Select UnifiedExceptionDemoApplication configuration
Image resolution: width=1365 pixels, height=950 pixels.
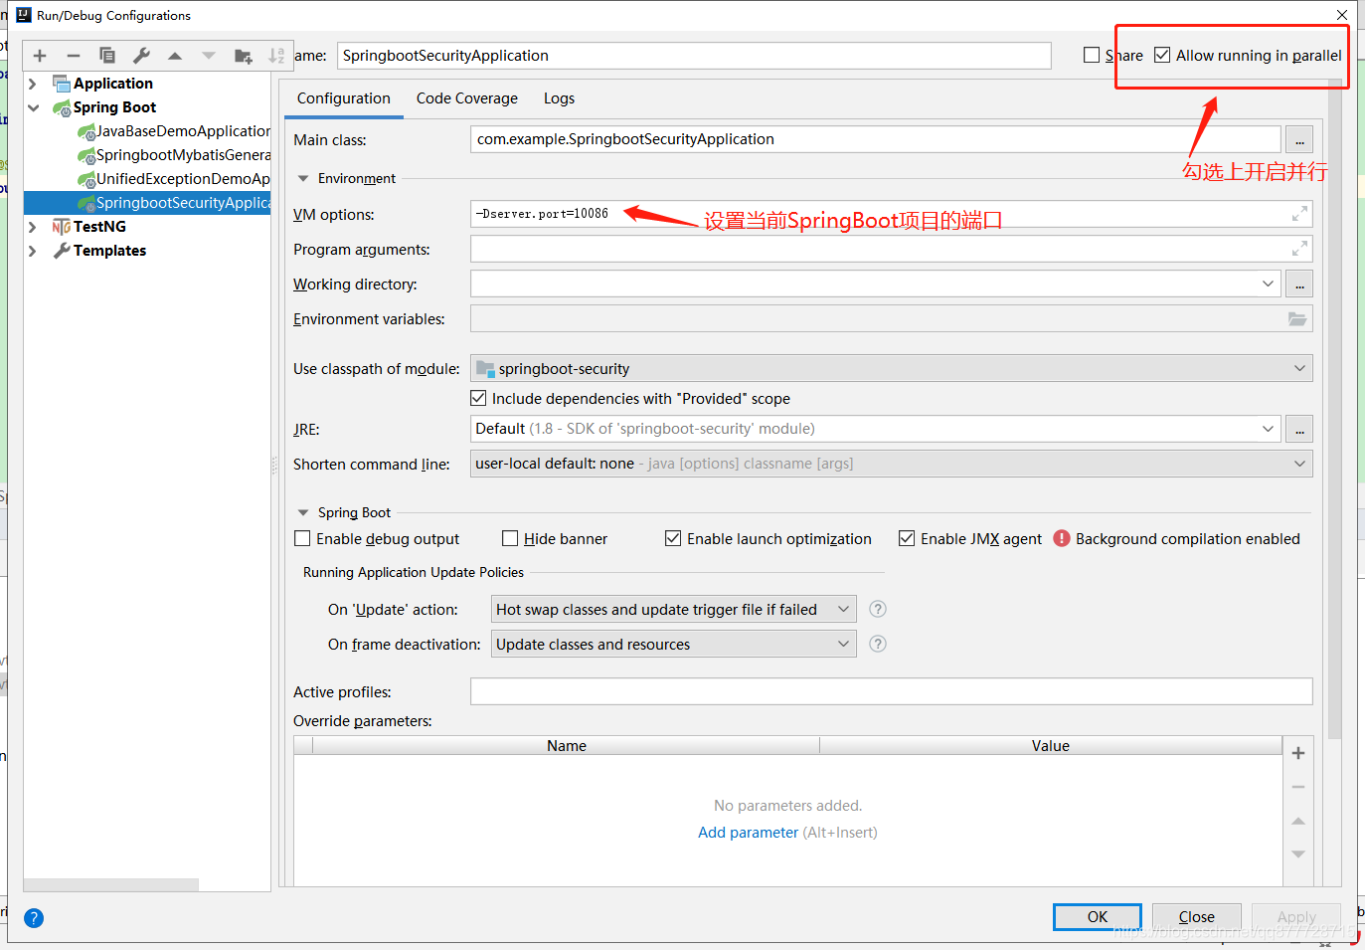[x=173, y=179]
